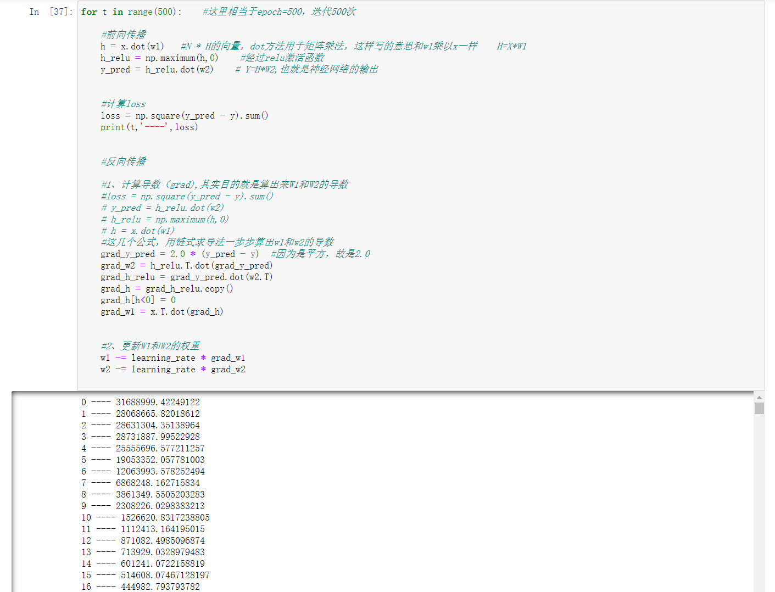
Task: Click the print(t,'----',loss) statement
Action: (x=148, y=127)
